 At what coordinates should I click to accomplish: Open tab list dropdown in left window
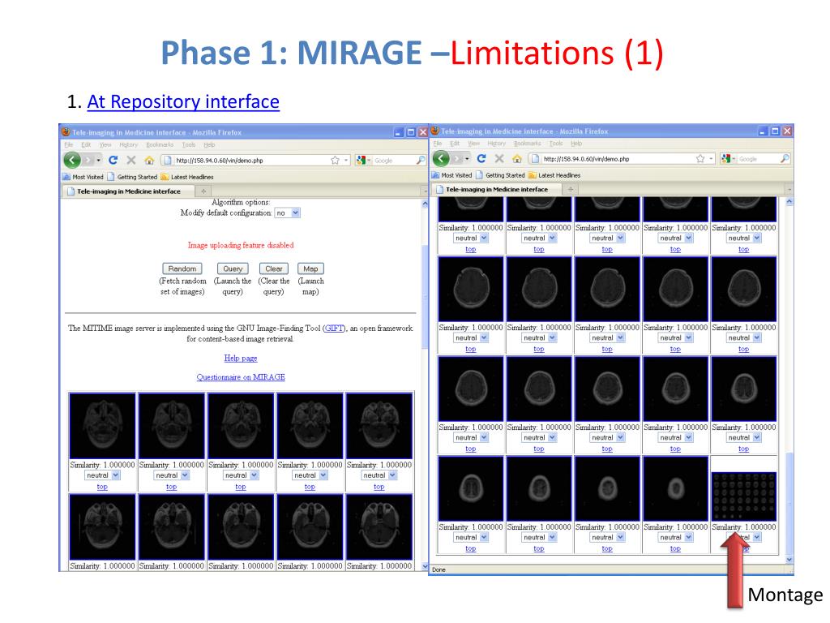425,191
